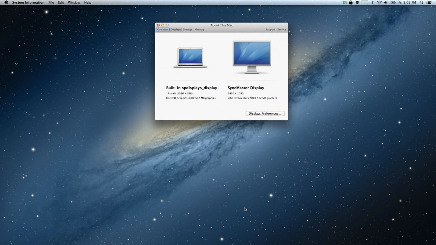Open the Wi-Fi status menu
The width and height of the screenshot is (436, 245).
379,3
